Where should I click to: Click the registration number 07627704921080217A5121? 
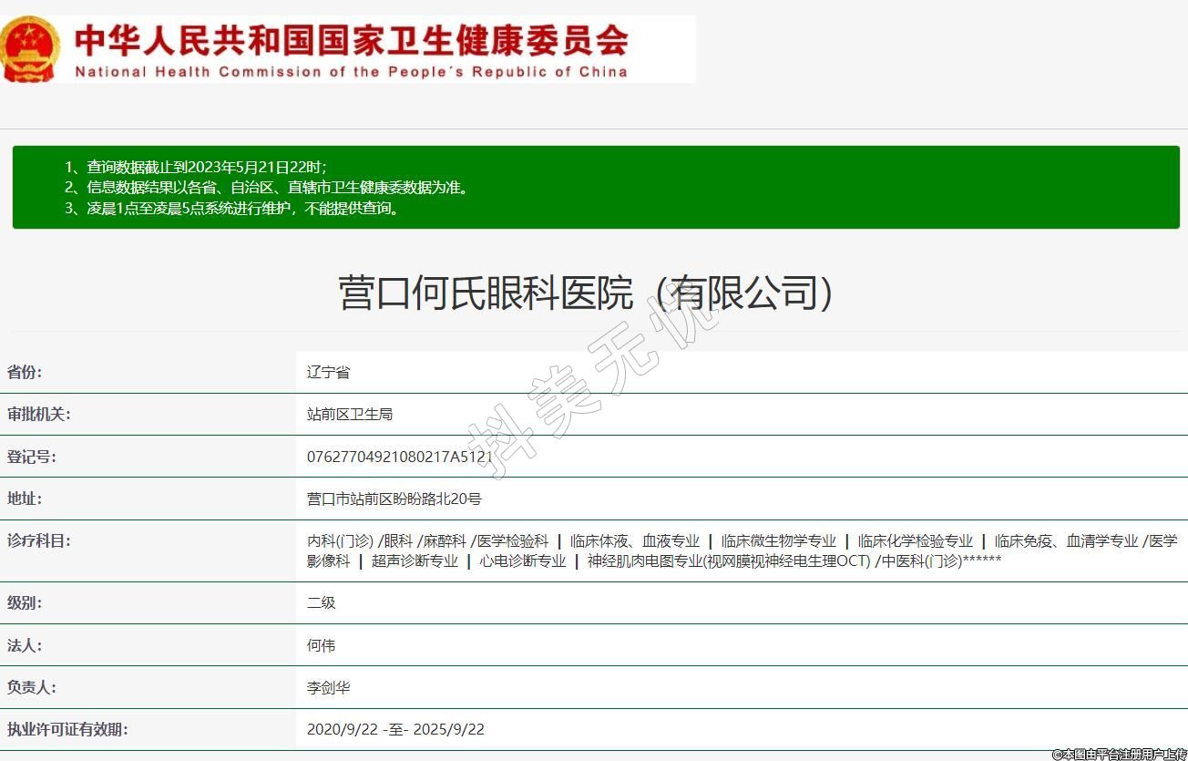[x=399, y=457]
